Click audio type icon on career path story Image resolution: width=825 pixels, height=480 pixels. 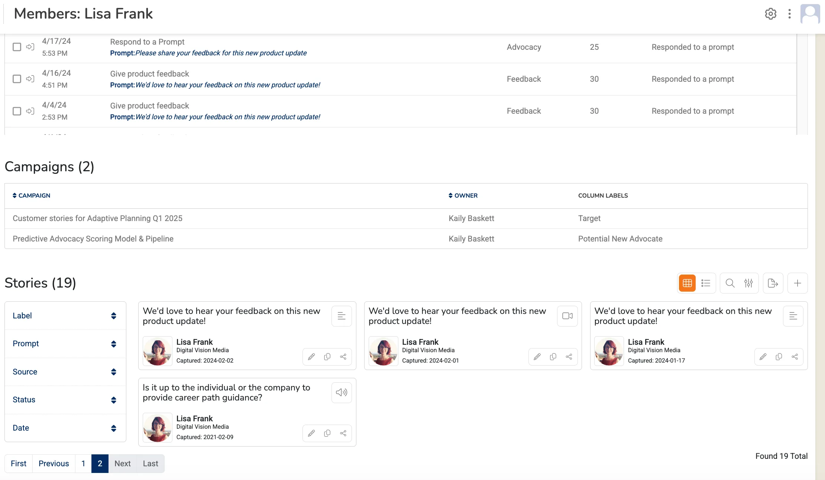342,393
